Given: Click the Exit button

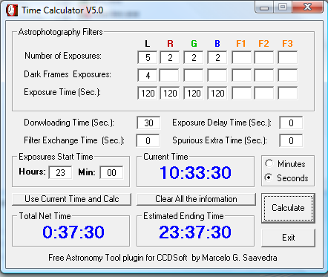Looking at the screenshot, I should click(x=288, y=238).
